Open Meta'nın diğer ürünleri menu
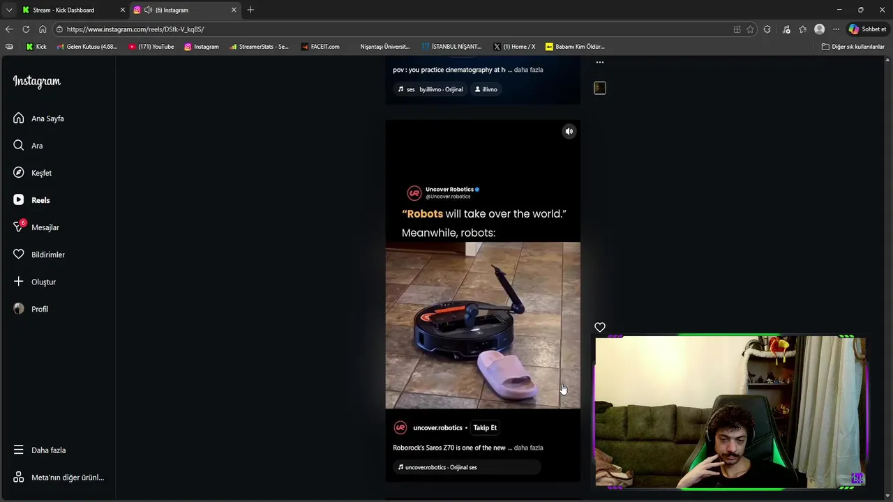This screenshot has height=502, width=893. coord(58,478)
